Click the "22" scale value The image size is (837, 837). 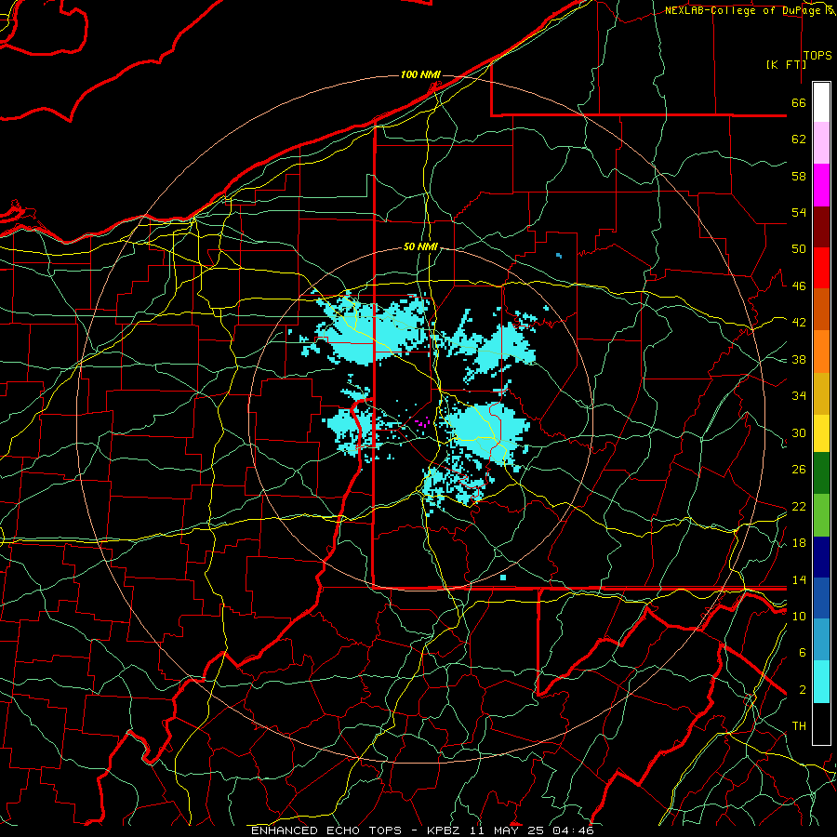[x=799, y=506]
